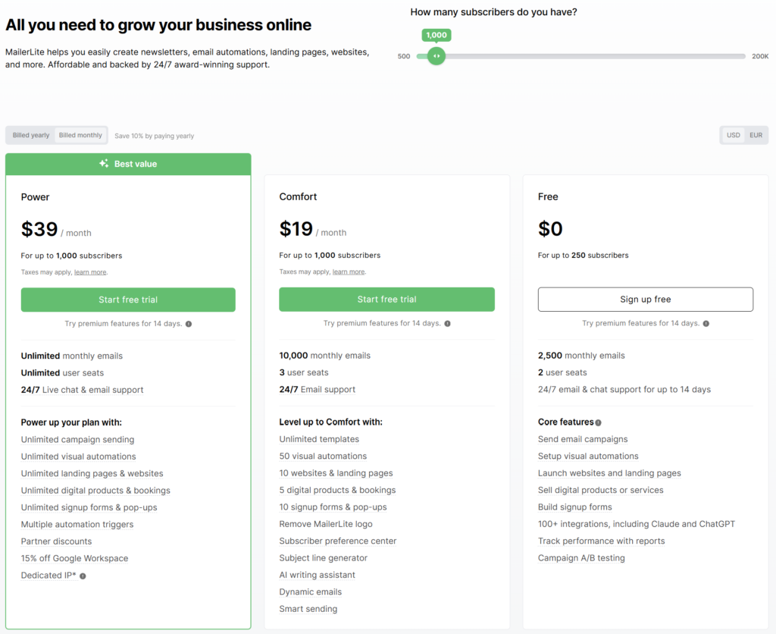Select Billed yearly option
Screen dimensions: 776x634
(31, 135)
